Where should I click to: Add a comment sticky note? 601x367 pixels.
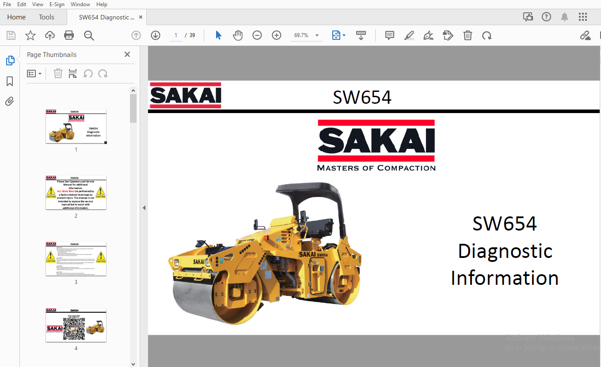[x=390, y=35]
